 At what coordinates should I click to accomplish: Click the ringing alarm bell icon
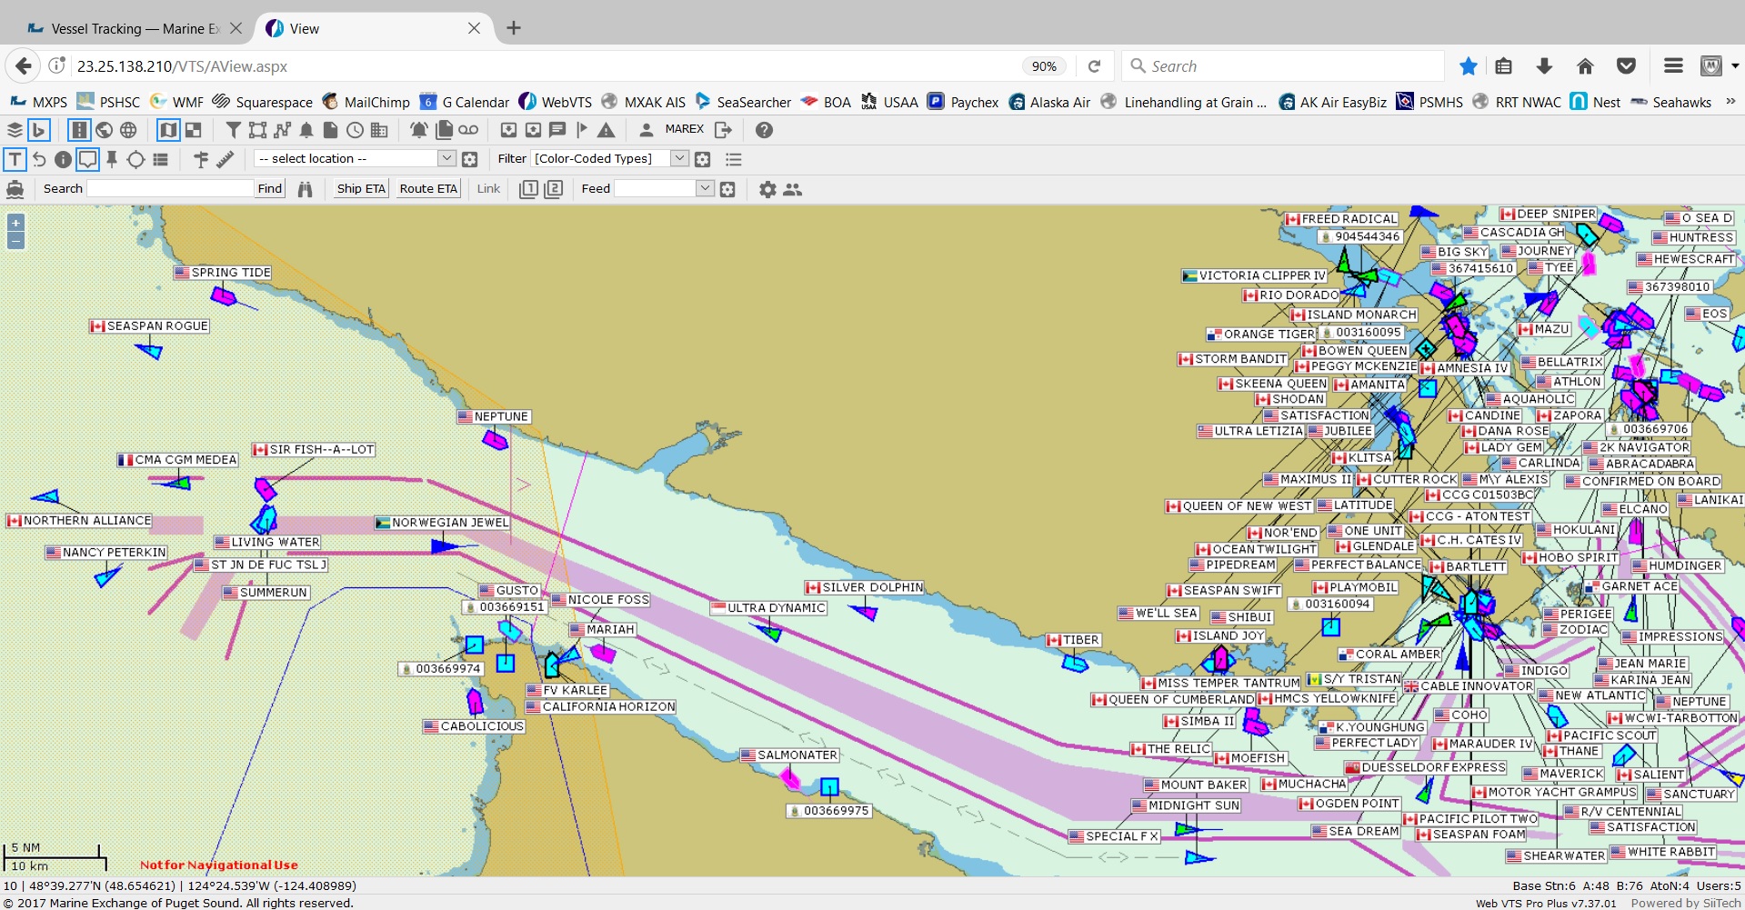419,130
